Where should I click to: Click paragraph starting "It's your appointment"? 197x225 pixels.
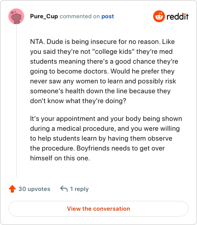[x=106, y=138]
